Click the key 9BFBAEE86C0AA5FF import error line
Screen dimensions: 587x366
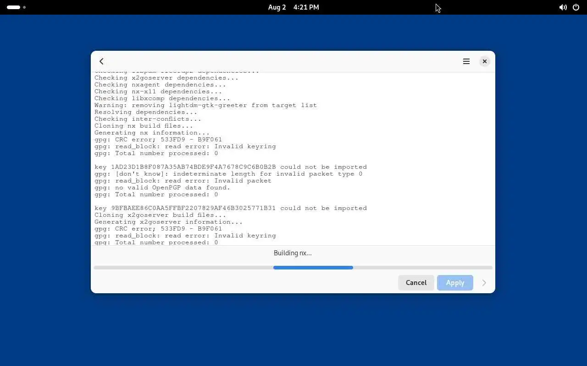[x=231, y=208]
